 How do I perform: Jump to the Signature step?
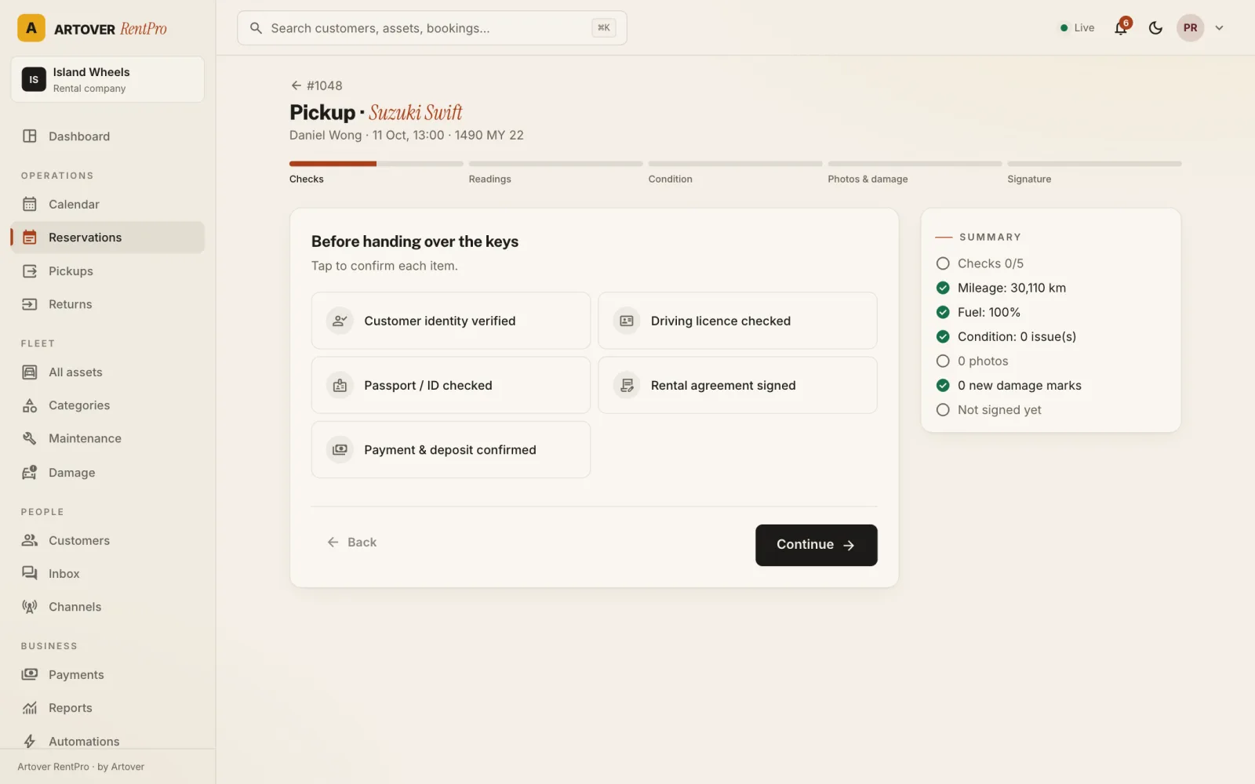click(1094, 172)
